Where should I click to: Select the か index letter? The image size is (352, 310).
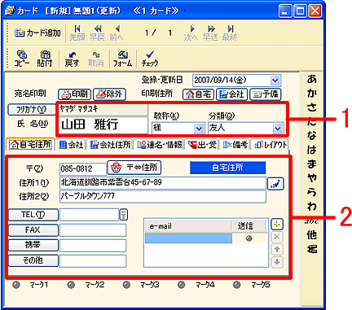tap(312, 94)
